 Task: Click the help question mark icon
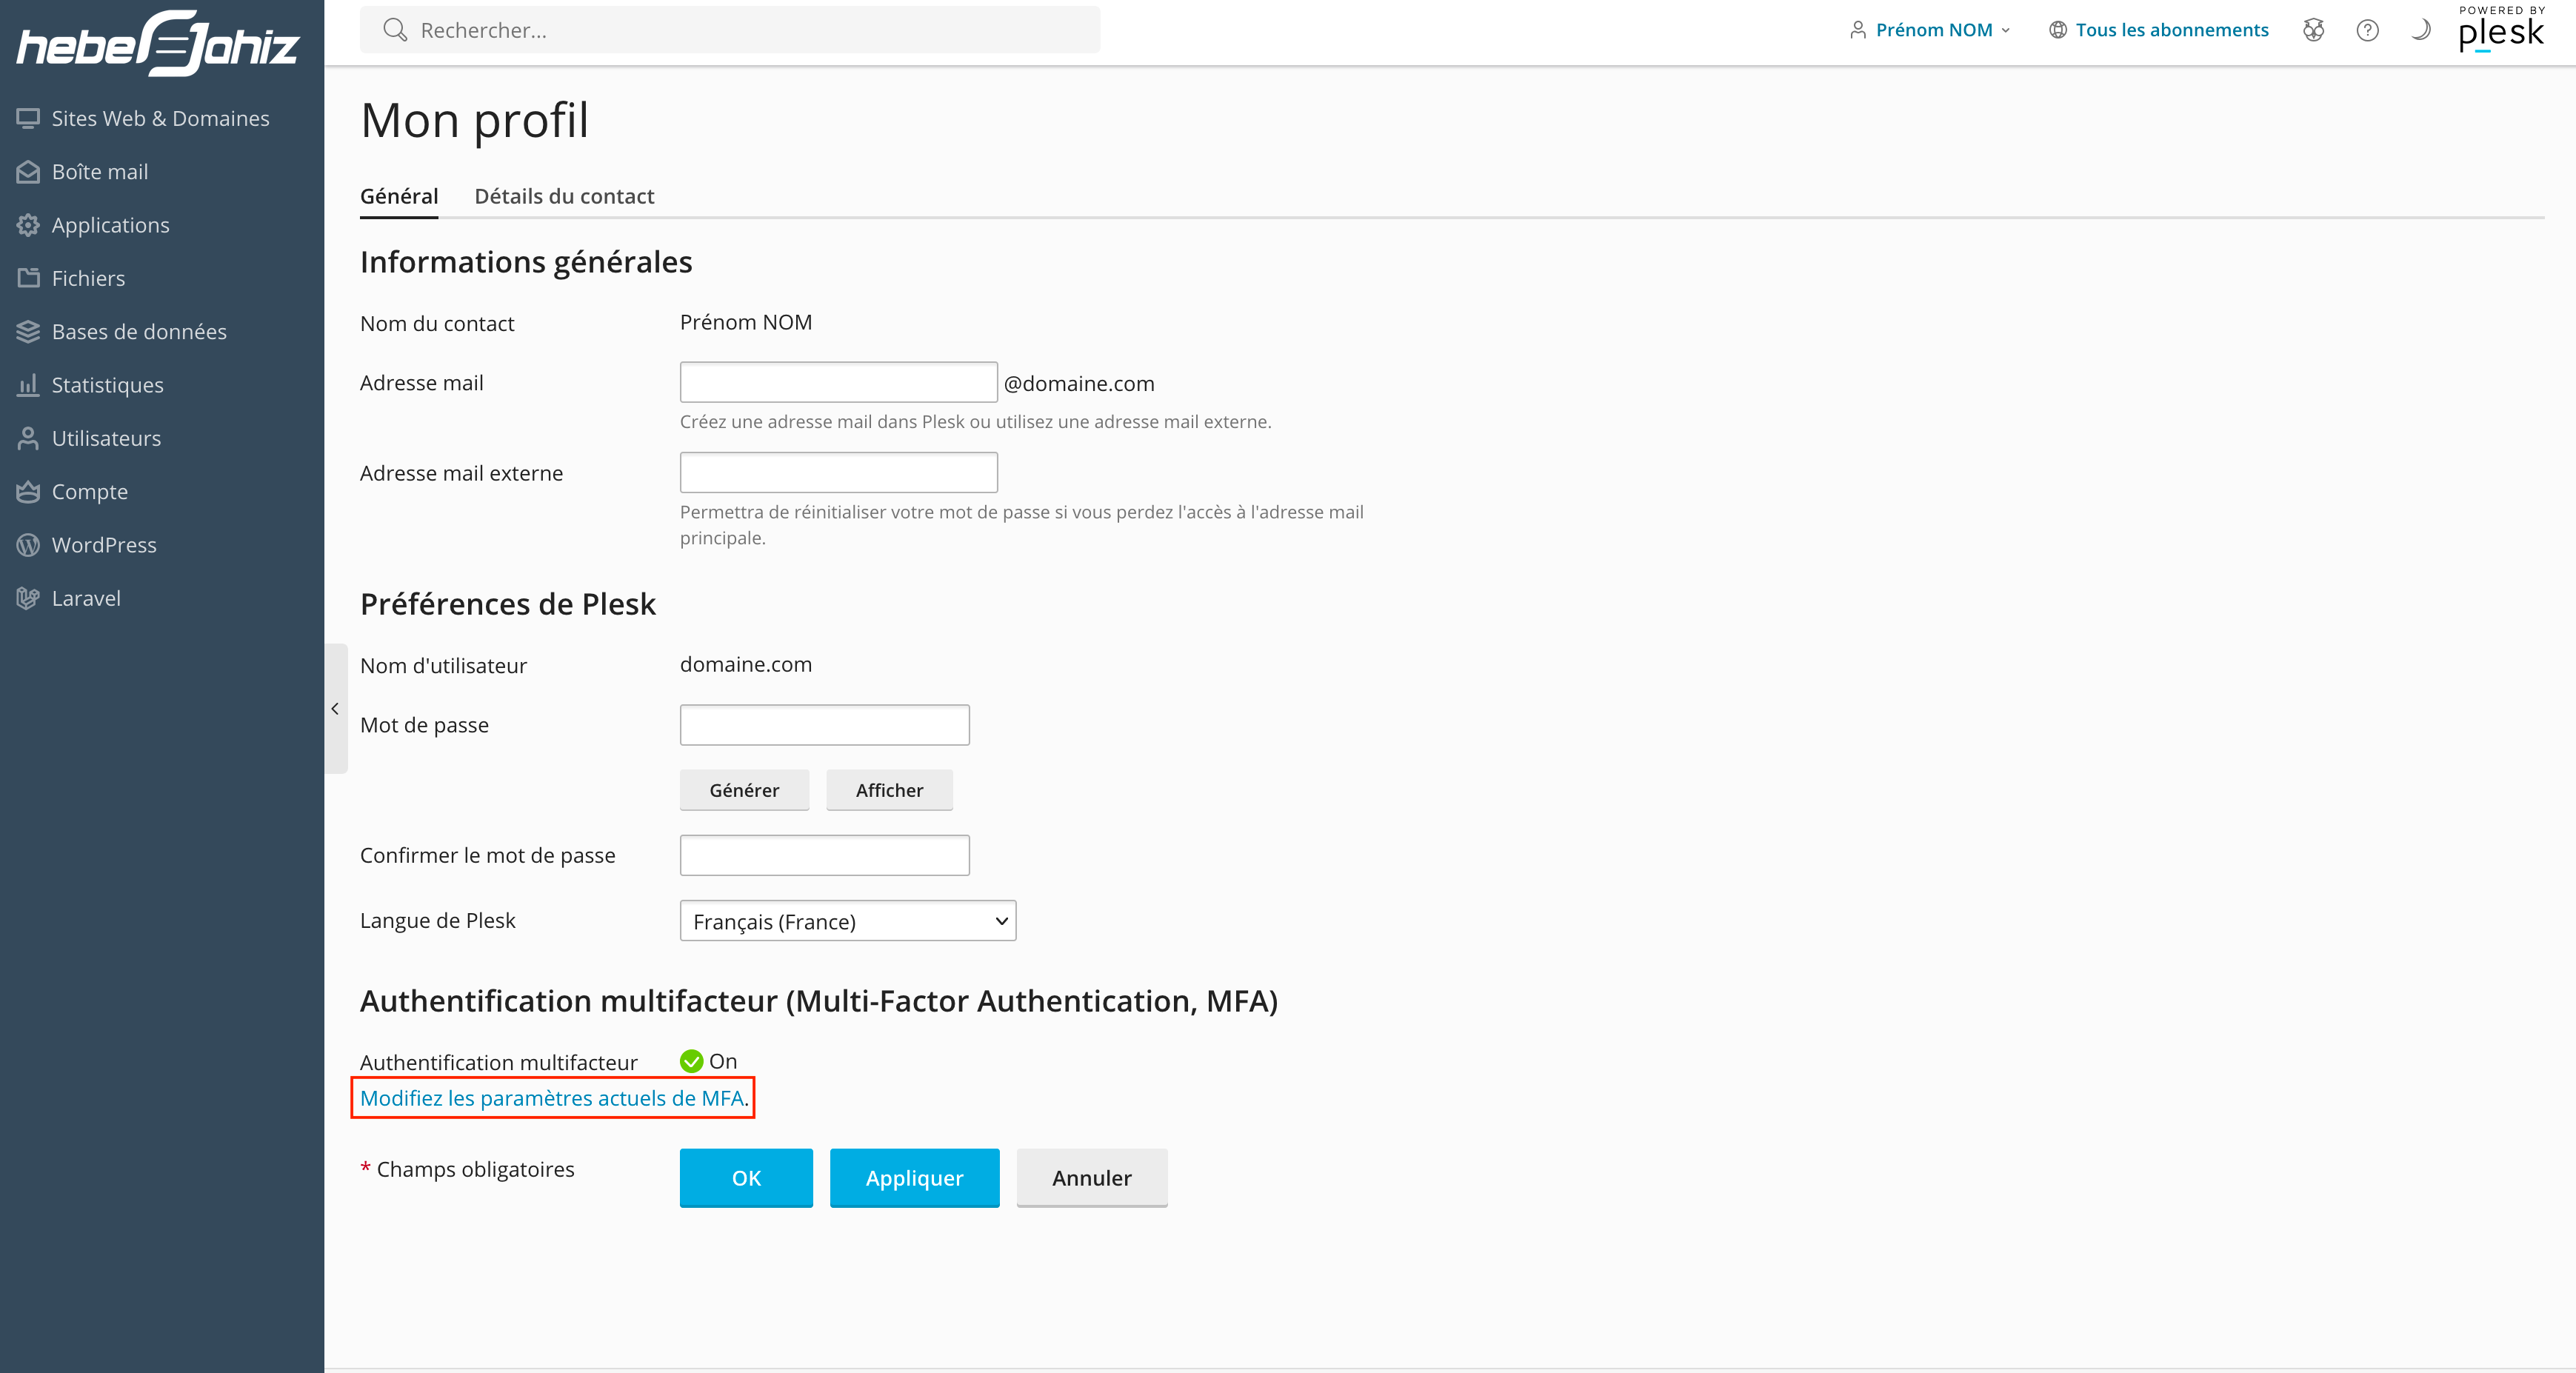[2367, 30]
